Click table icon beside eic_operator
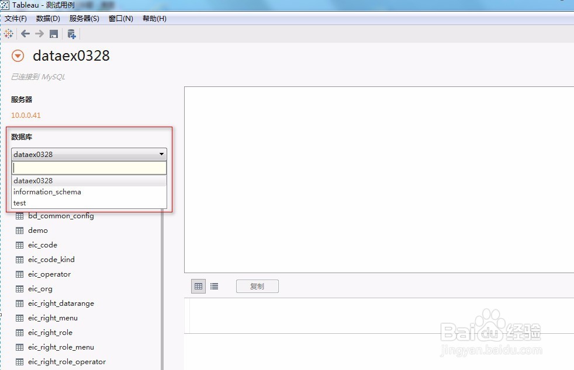Viewport: 574px width, 370px height. coord(19,274)
